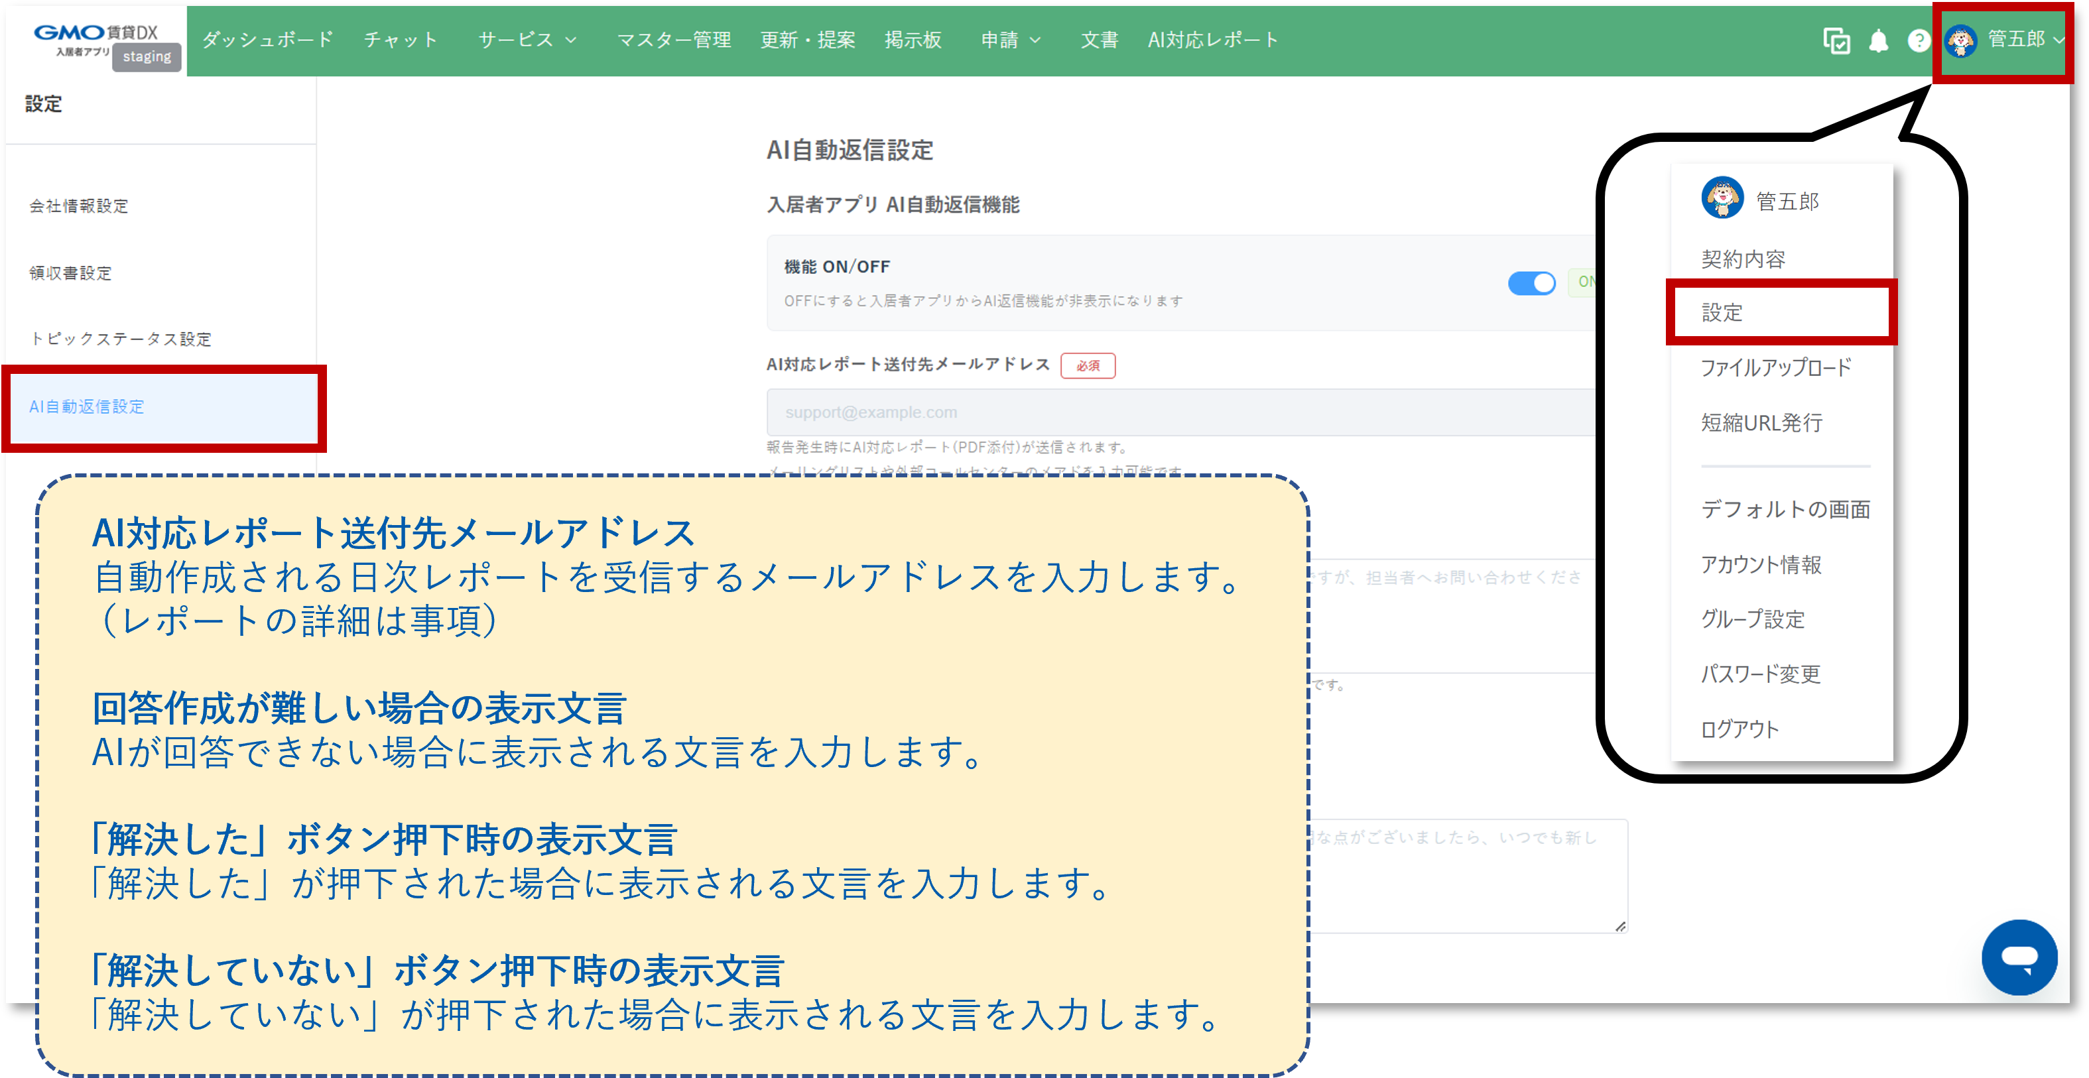Choose アカウント情報 from the user menu

tap(1761, 564)
